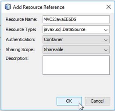The image size is (115, 111).
Task: Click the Resource Name text field
Action: pos(76,19)
